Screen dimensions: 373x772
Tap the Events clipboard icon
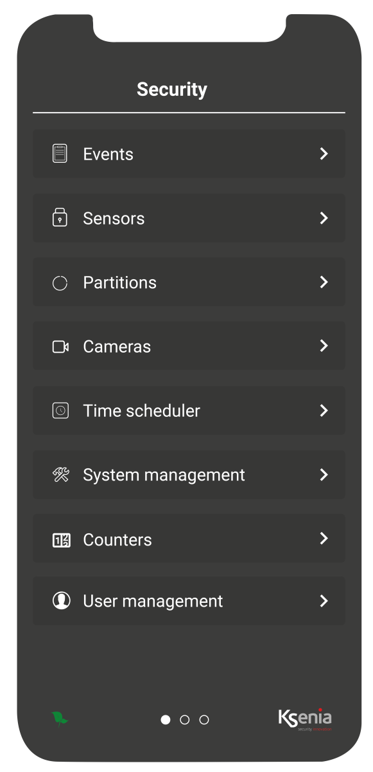click(x=60, y=154)
